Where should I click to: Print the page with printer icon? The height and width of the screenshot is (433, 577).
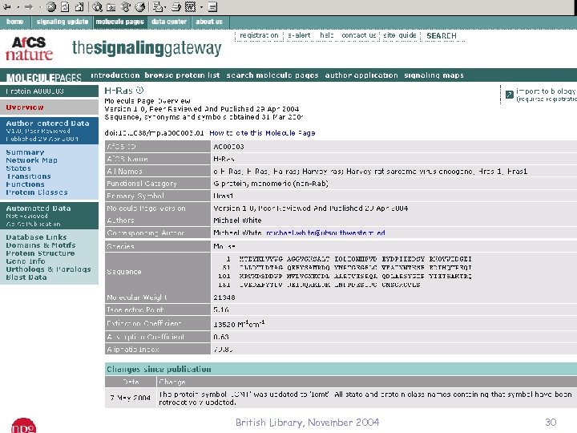176,6
